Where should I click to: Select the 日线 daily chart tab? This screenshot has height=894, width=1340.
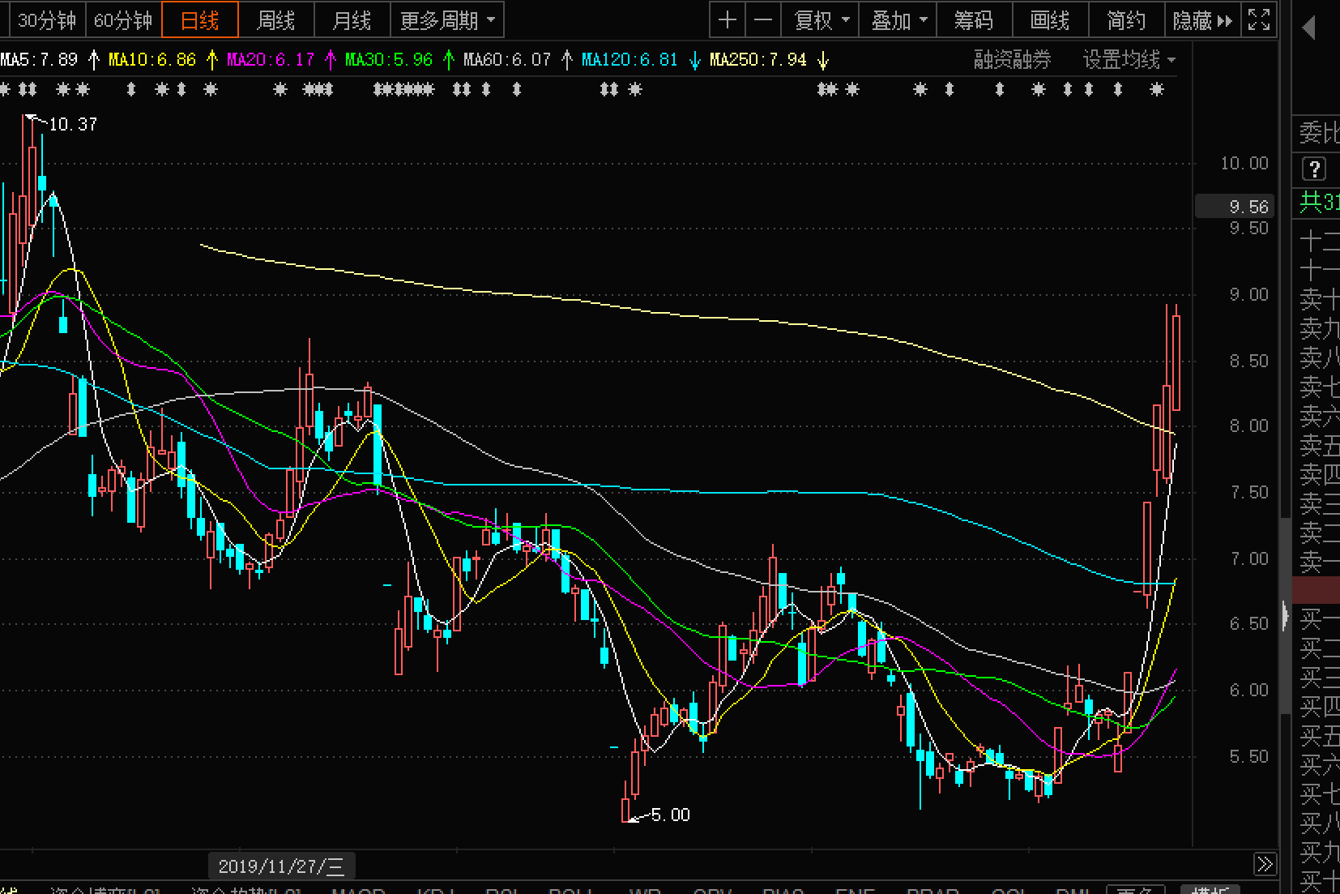[x=200, y=20]
